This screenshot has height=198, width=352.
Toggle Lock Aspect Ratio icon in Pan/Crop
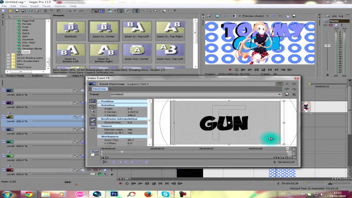point(93,119)
